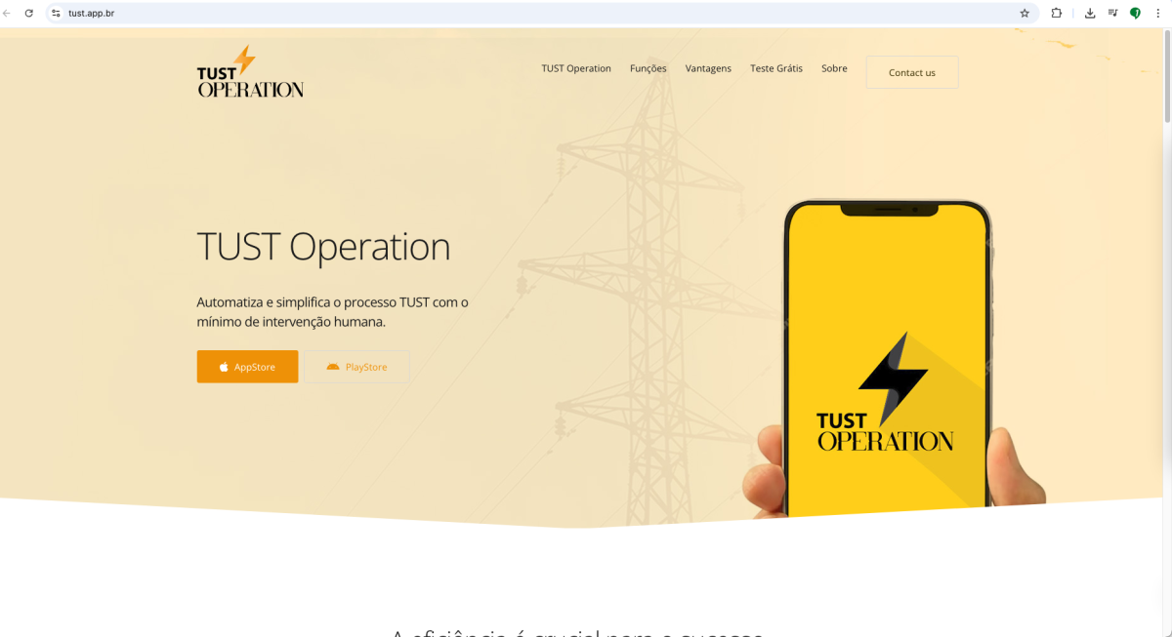Open the browser downloads icon
This screenshot has height=637, width=1172.
point(1090,14)
